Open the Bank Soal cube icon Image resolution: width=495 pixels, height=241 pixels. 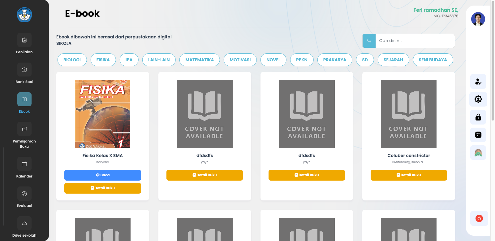point(24,70)
